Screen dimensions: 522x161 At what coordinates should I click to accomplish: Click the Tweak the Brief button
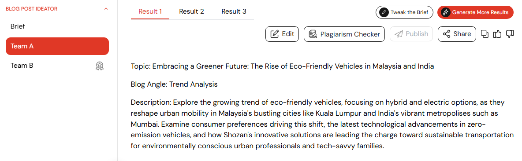(x=404, y=13)
